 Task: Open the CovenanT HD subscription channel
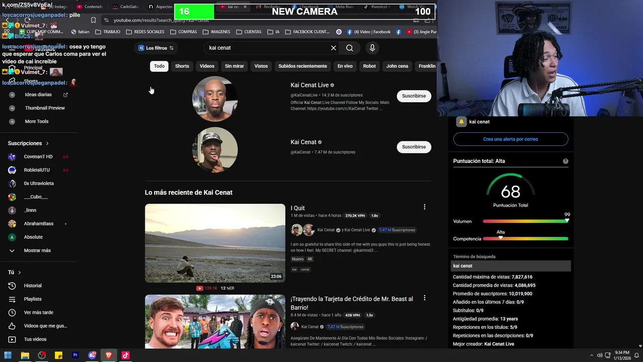(x=39, y=156)
